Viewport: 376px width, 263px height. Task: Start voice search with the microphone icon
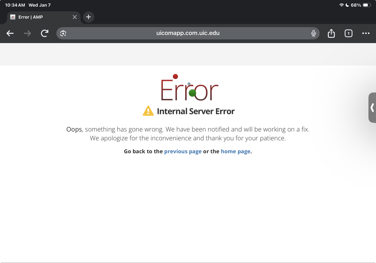pyautogui.click(x=313, y=33)
